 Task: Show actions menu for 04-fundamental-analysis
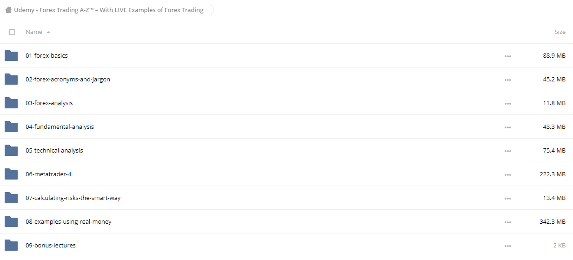[507, 127]
